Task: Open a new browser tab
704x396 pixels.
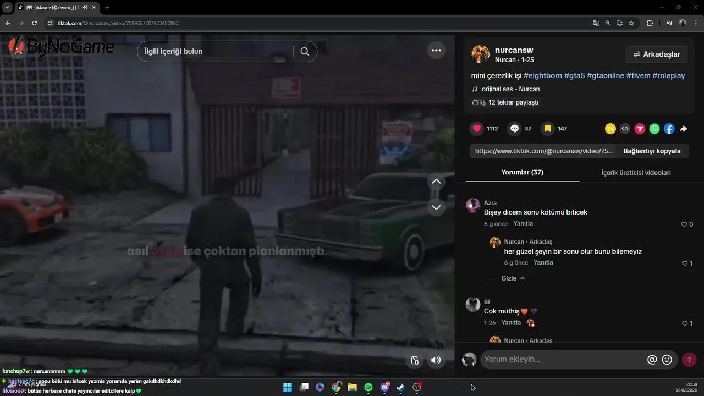Action: pos(107,8)
